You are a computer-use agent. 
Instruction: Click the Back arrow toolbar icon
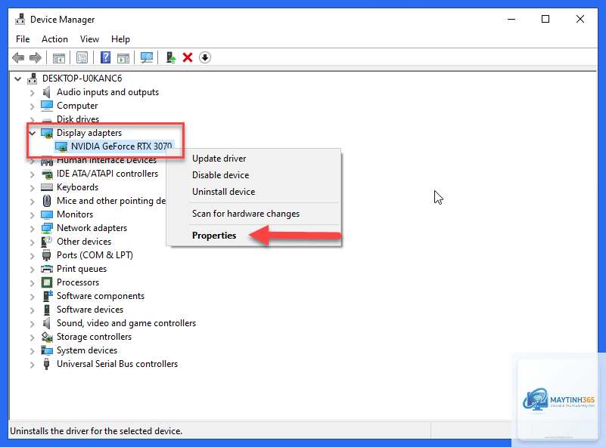tap(18, 58)
